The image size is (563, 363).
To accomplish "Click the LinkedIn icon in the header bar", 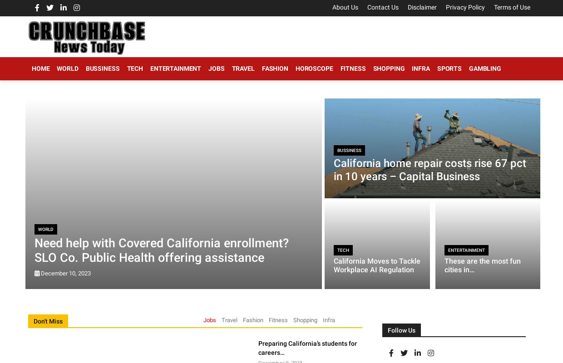I will 63,8.
